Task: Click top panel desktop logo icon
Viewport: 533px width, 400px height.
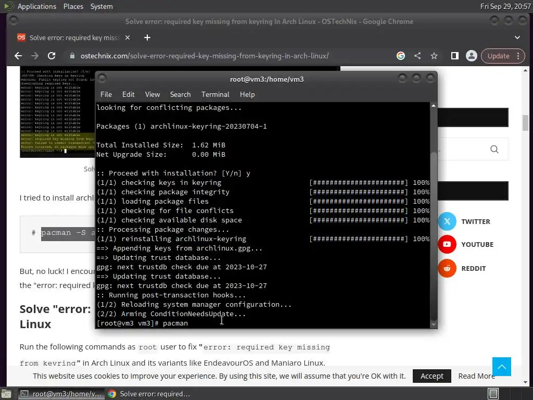Action: [x=8, y=6]
